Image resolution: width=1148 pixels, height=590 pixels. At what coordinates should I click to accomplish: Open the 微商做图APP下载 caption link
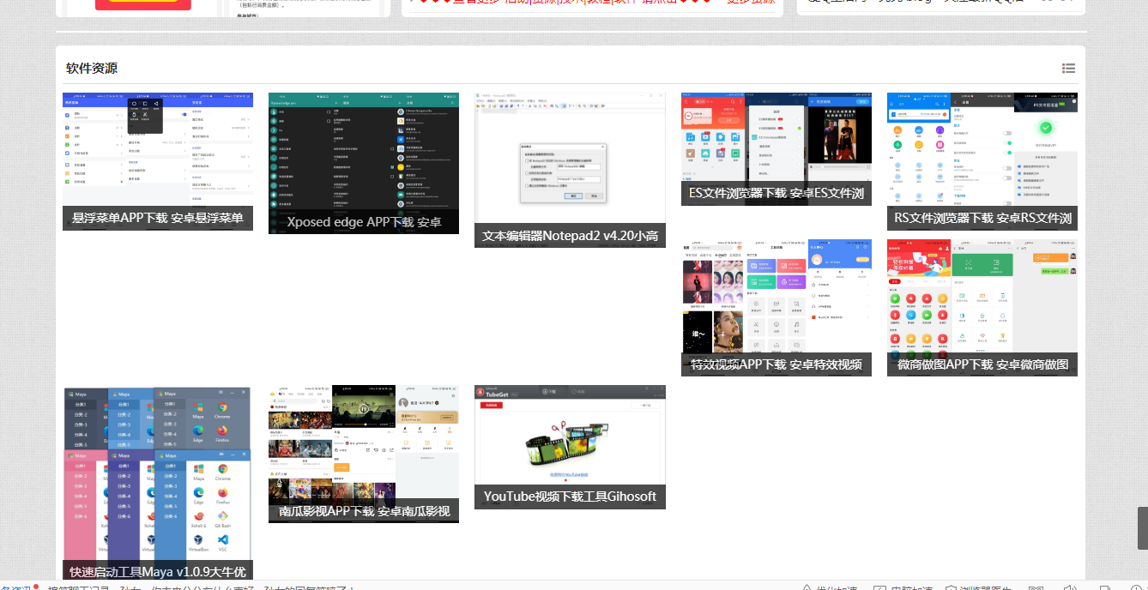[x=982, y=364]
